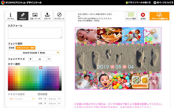Image resolution: width=174 pixels, height=111 pixels.
Task: Reset 文字 spacing with リセット
Action: (x=52, y=99)
